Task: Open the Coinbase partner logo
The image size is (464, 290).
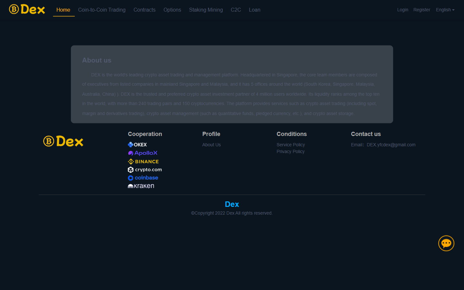Action: [143, 178]
